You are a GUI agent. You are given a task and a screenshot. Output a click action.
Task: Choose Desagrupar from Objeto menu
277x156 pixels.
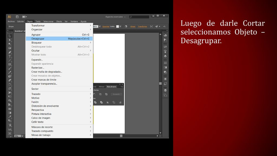(x=59, y=38)
